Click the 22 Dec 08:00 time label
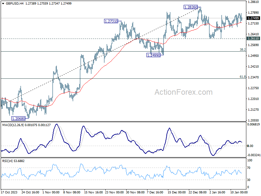The image size is (261, 196). pos(198,192)
